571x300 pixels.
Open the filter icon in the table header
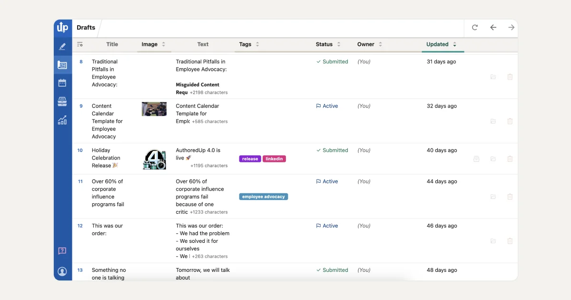pos(80,44)
